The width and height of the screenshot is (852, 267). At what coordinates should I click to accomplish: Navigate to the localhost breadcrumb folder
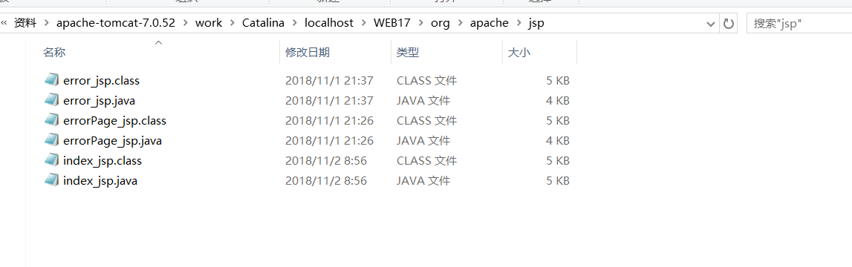[329, 23]
